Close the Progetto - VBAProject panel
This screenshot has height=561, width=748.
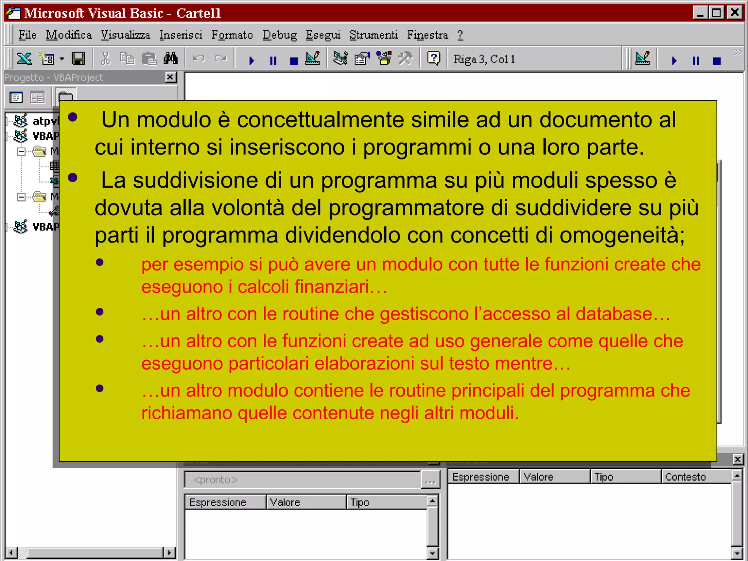171,77
